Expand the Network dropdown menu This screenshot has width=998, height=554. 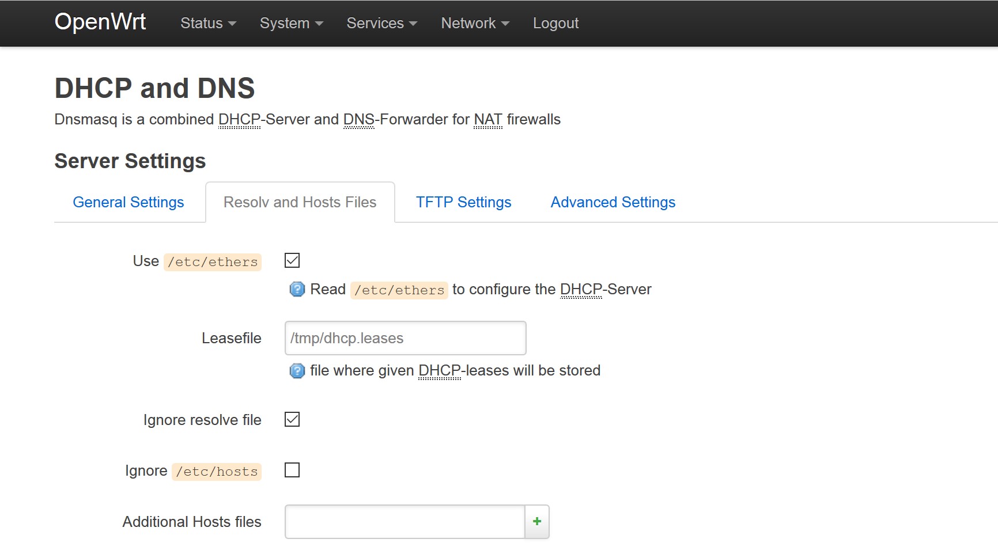(x=475, y=23)
